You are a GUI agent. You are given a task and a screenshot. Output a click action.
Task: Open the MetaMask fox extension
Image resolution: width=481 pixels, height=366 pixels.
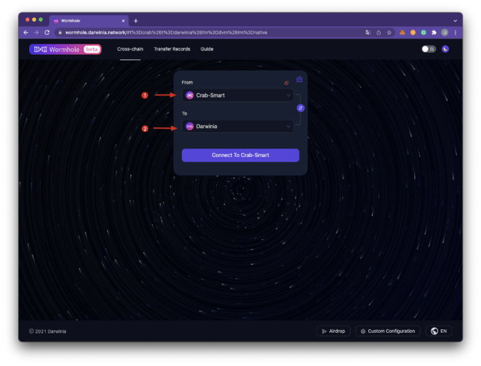[402, 33]
